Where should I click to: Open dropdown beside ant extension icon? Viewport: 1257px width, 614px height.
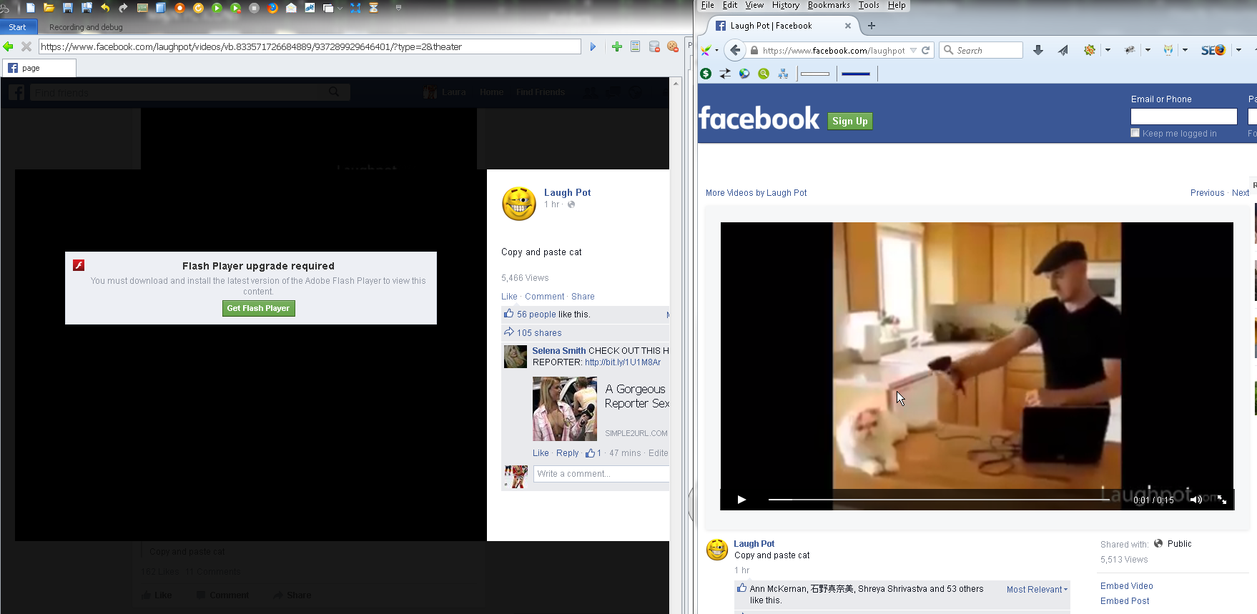[x=1148, y=50]
